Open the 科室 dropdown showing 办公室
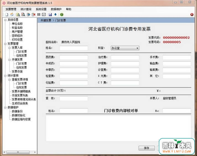Screen dimensions: 197x156 (125, 48)
